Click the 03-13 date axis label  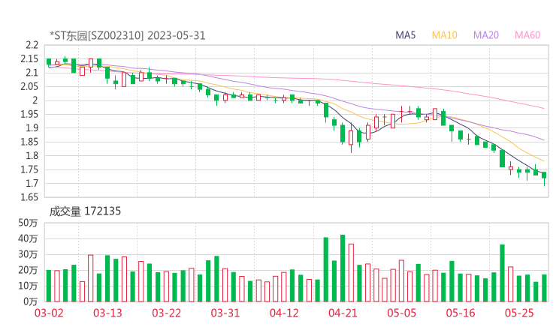point(107,313)
